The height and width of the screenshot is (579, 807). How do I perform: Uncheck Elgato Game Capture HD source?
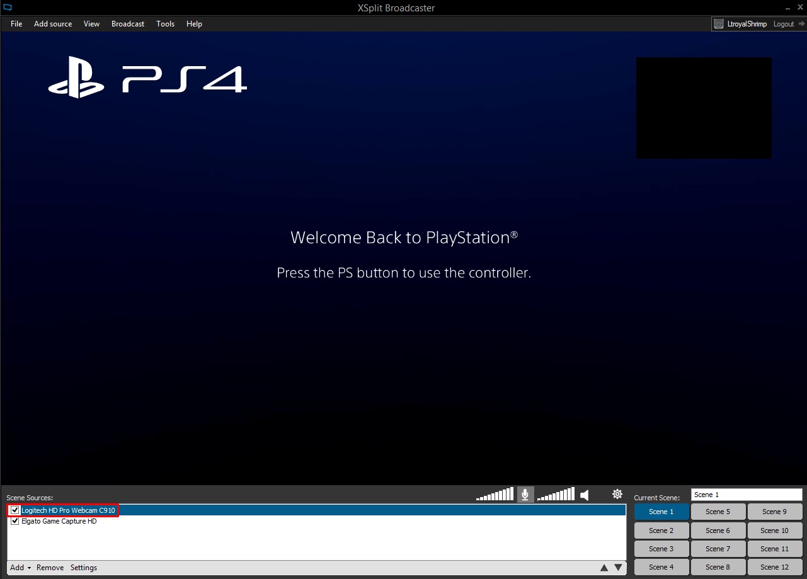click(15, 521)
